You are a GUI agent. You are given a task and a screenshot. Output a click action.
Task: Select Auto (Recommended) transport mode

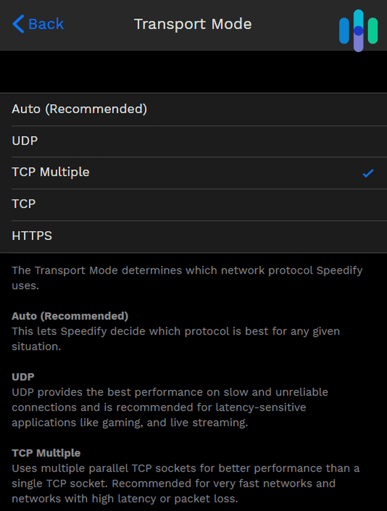79,109
